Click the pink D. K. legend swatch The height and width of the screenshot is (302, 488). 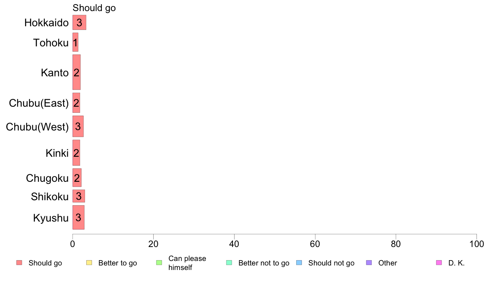tap(439, 263)
